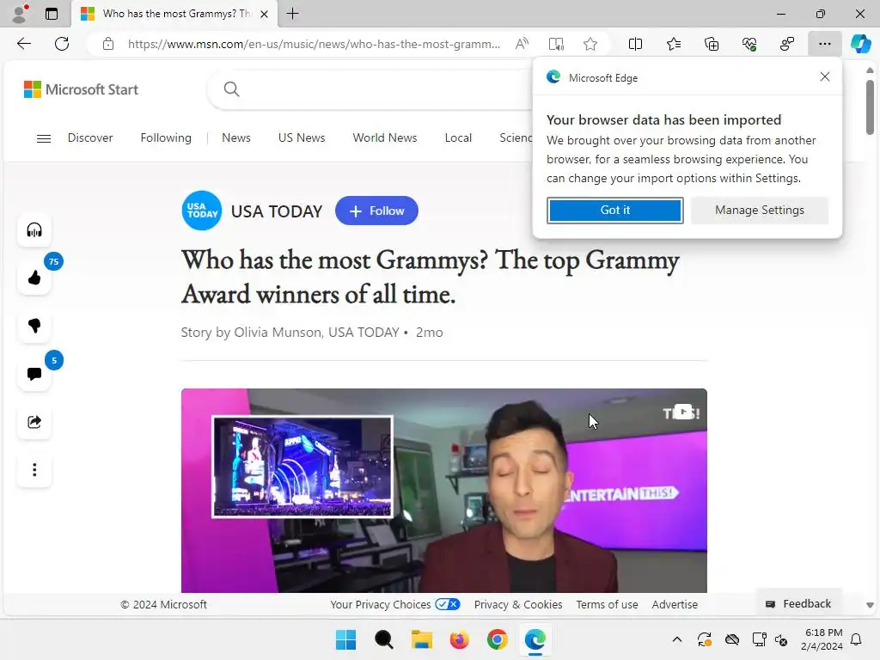The image size is (880, 660).
Task: Play the EntertainThis video
Action: click(444, 491)
